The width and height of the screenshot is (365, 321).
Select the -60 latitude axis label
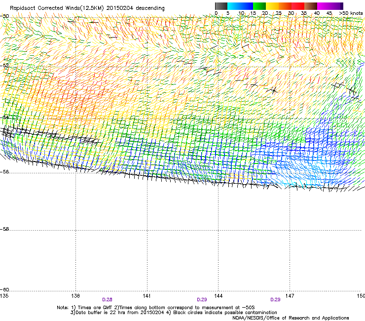[x=4, y=290]
